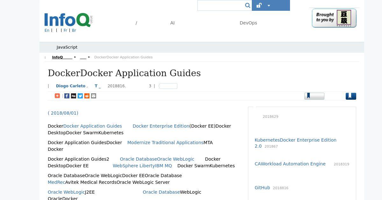Click the DockerDocker Application Guides article title
Image resolution: width=382 pixels, height=200 pixels.
click(124, 73)
